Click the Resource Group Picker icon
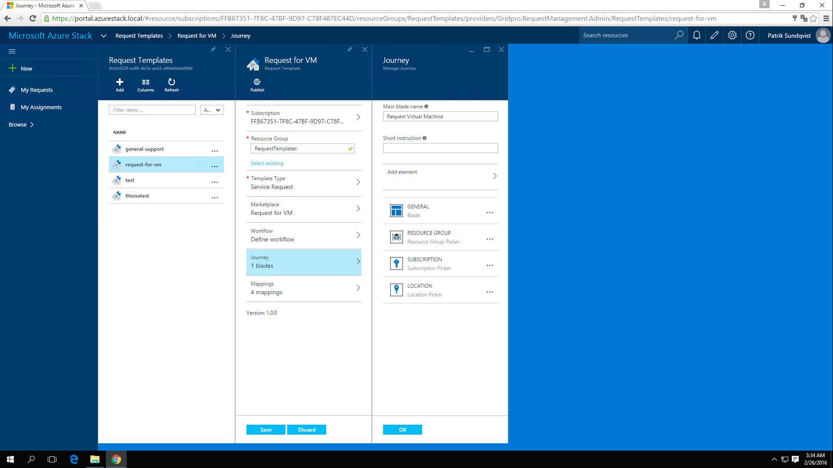This screenshot has width=833, height=468. pyautogui.click(x=397, y=237)
